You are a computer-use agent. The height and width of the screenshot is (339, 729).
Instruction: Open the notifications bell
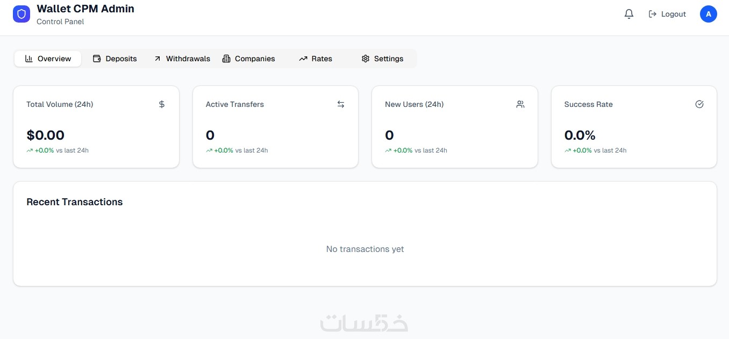click(x=628, y=14)
